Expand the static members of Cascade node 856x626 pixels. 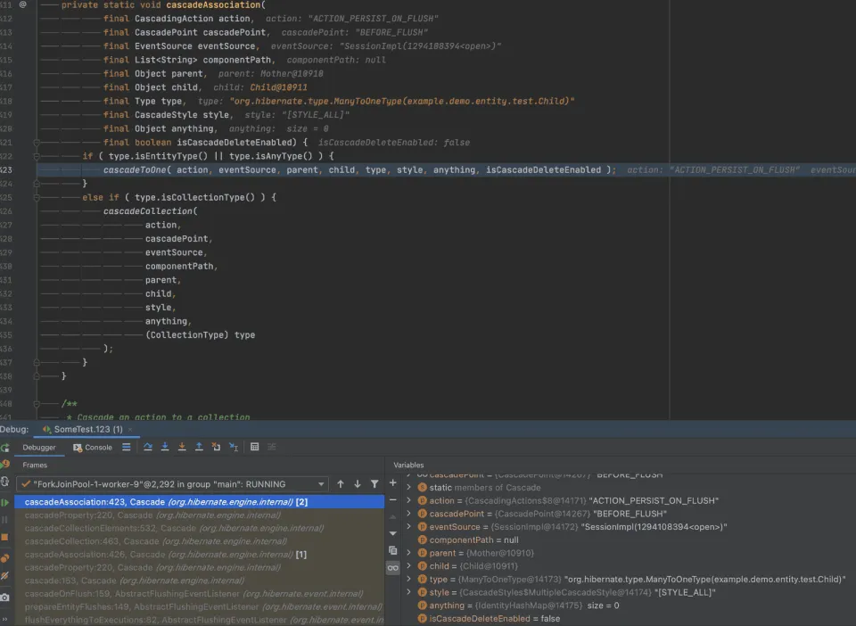[409, 488]
